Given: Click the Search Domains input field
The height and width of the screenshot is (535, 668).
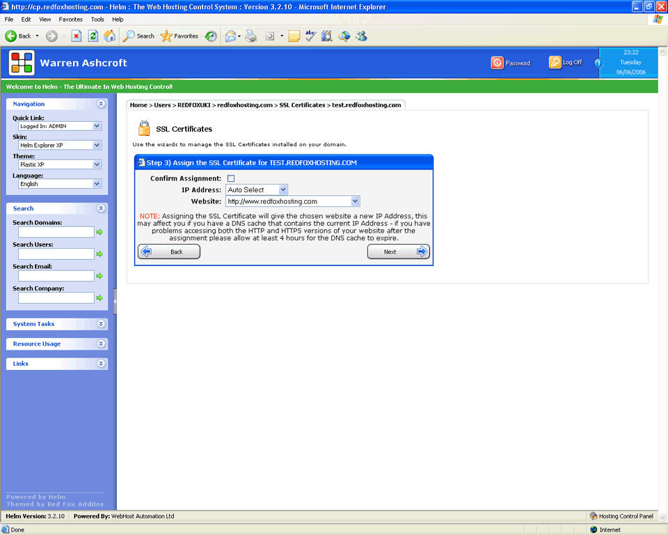Looking at the screenshot, I should (56, 232).
